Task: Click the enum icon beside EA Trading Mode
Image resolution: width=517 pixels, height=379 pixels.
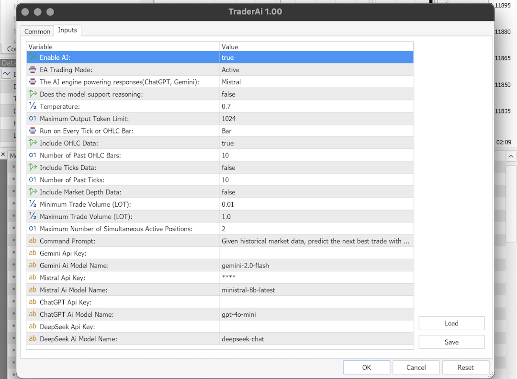Action: tap(33, 69)
